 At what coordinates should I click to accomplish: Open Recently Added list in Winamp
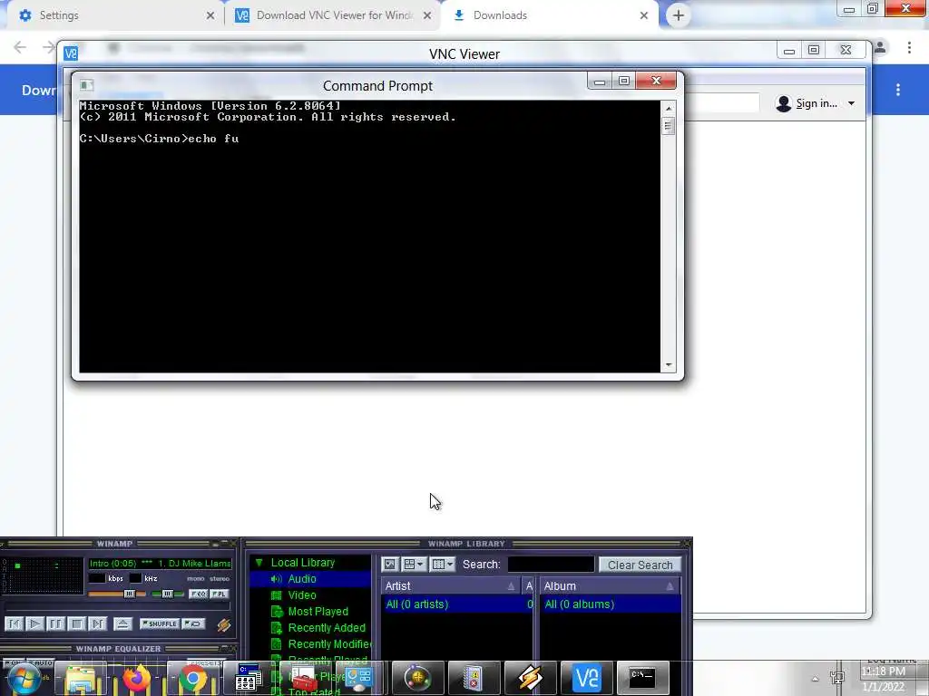click(x=327, y=627)
